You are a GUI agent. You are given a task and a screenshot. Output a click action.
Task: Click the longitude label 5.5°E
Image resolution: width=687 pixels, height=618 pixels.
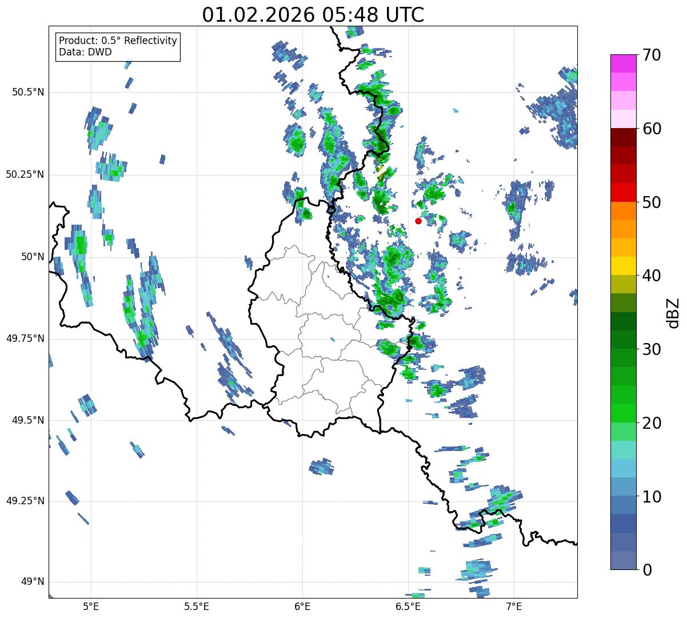(197, 606)
